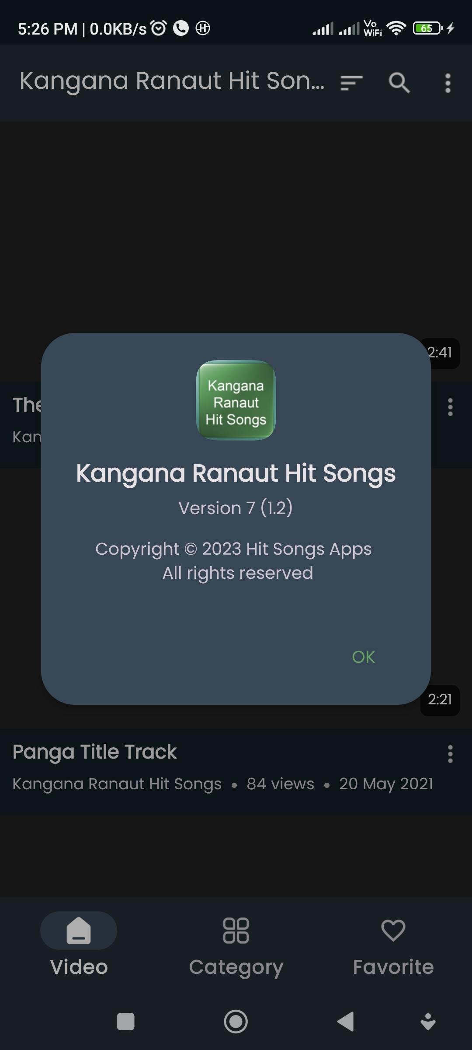Tap the Kangana Ranaut Hit Son... app bar title
Screen dimensions: 472x1050
172,81
